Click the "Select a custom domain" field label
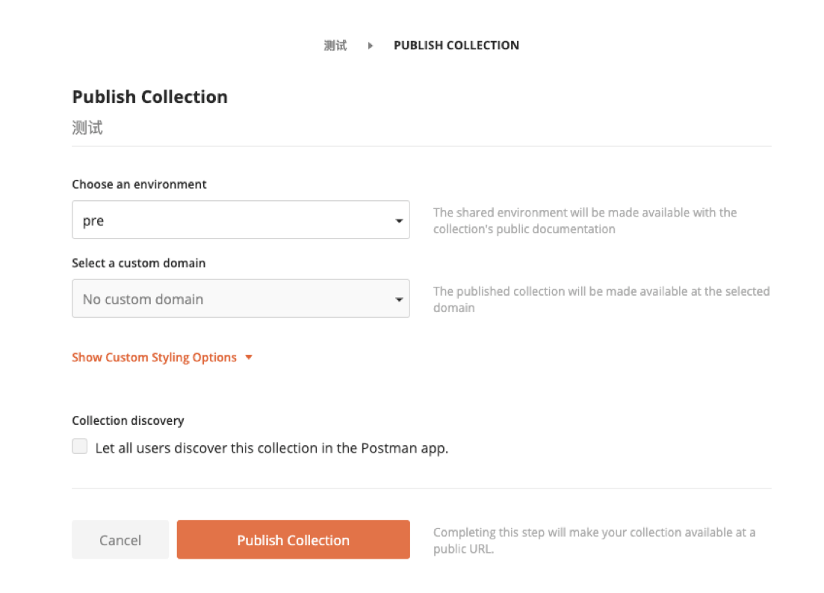 [x=138, y=263]
